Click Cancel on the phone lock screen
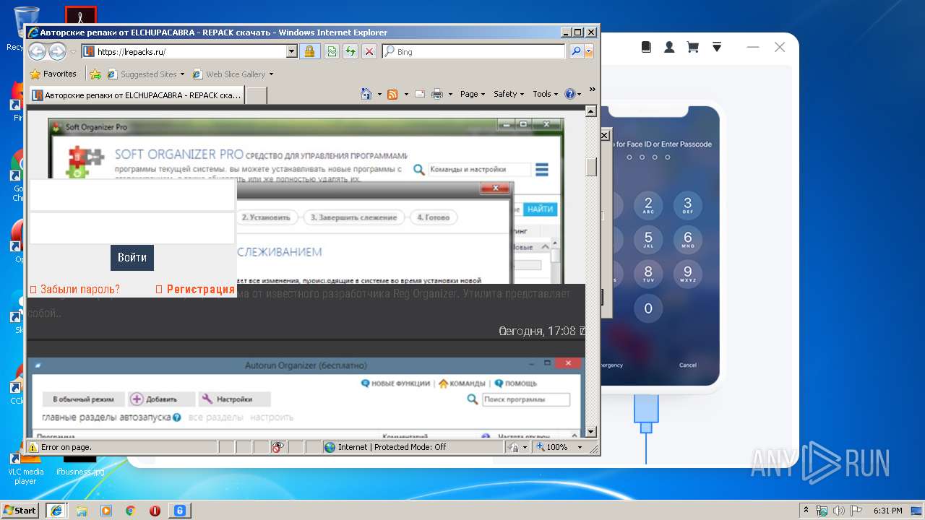 click(688, 365)
